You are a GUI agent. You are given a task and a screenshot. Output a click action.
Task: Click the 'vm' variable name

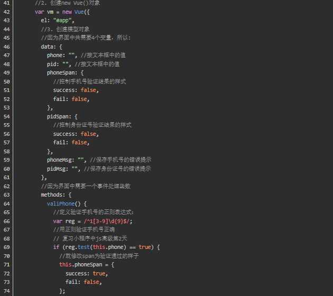point(50,12)
